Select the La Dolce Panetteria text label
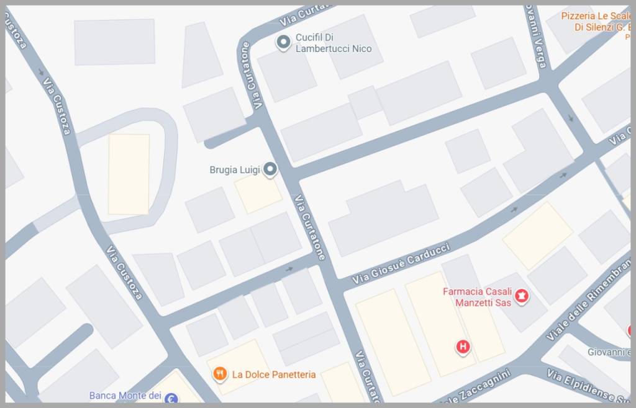 274,375
